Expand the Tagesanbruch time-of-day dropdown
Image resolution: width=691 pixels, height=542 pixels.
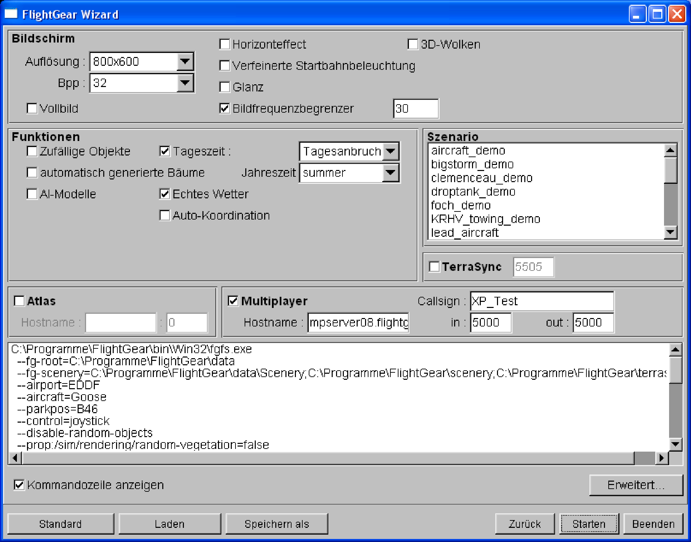tap(391, 151)
